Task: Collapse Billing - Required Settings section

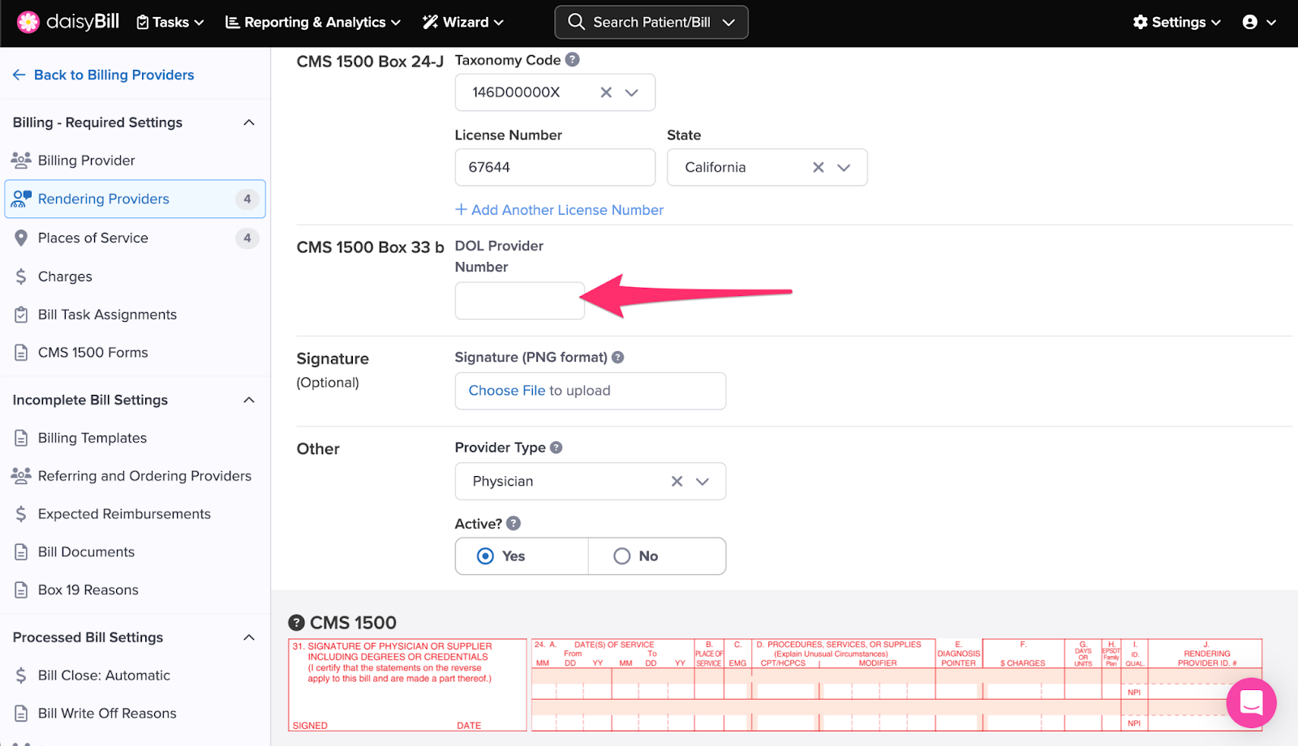Action: [x=249, y=122]
